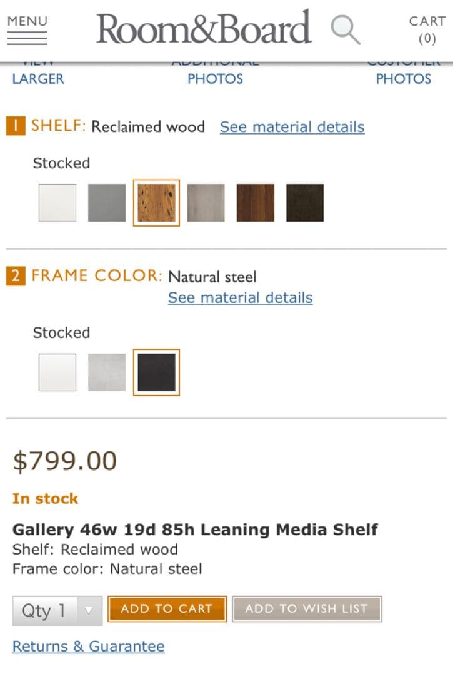Choose the dark walnut shelf swatch
Image resolution: width=453 pixels, height=676 pixels.
(x=255, y=203)
